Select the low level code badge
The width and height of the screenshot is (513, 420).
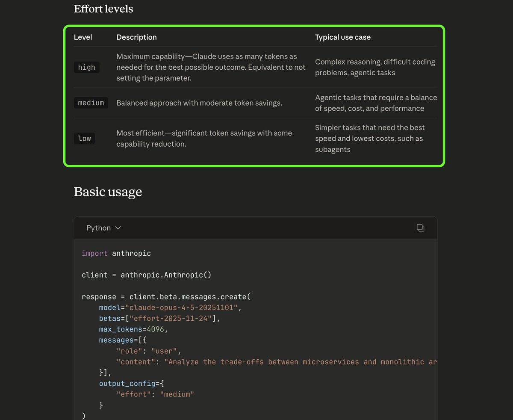[x=84, y=138]
